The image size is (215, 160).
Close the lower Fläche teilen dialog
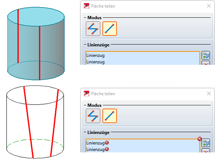[x=209, y=93]
